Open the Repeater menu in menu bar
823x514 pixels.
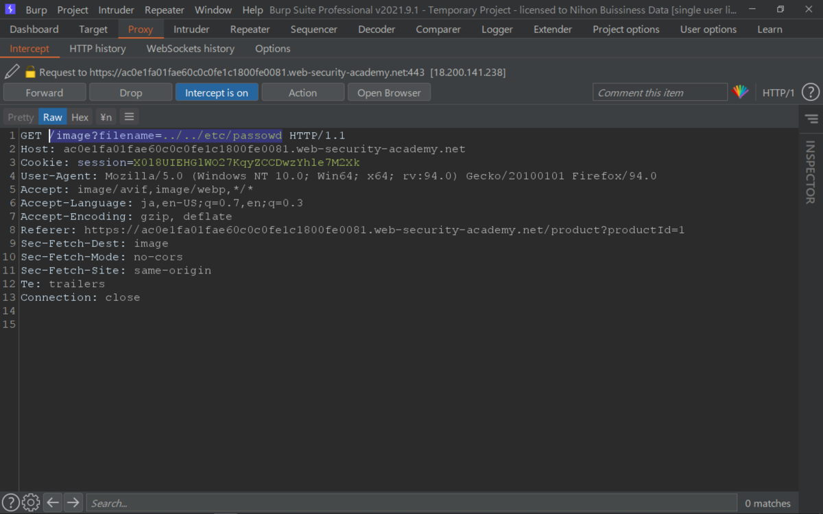coord(165,10)
